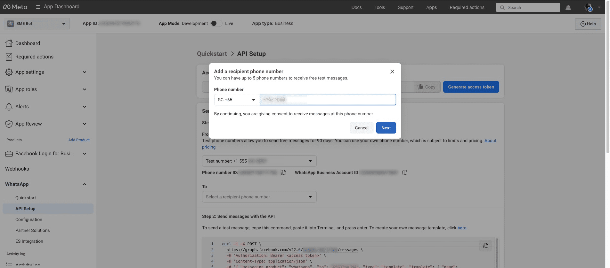Click Add Product link

point(79,140)
